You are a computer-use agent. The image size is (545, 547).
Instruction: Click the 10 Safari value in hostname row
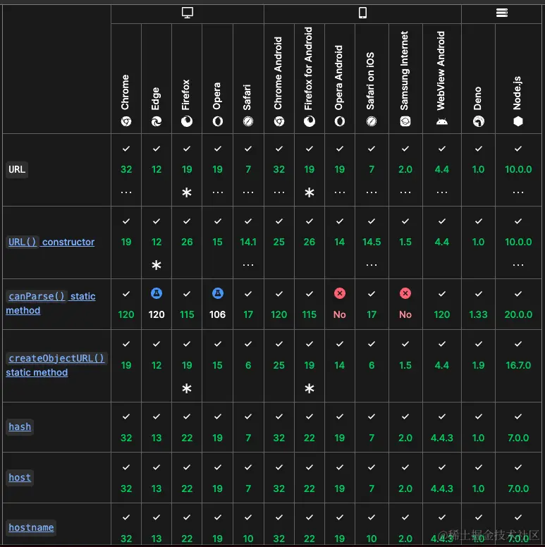coord(248,539)
